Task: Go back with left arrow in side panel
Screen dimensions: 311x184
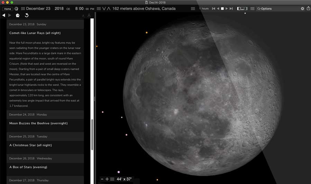Action: pyautogui.click(x=4, y=15)
